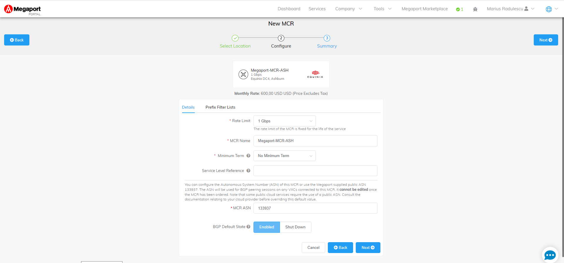Click the rate limit fixed-for-life hint text
This screenshot has width=564, height=263.
pos(300,129)
